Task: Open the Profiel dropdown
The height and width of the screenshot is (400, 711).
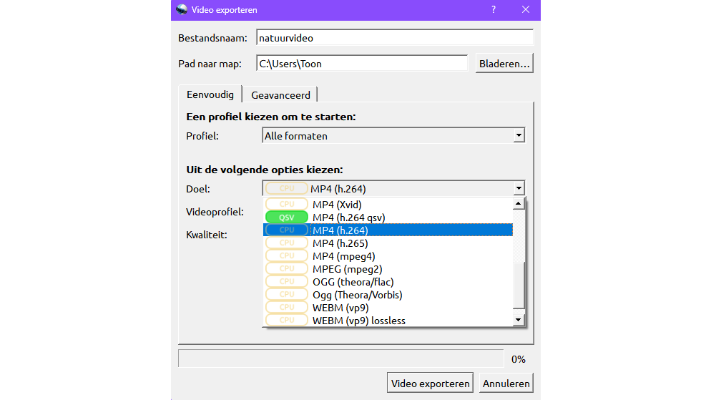Action: (393, 136)
